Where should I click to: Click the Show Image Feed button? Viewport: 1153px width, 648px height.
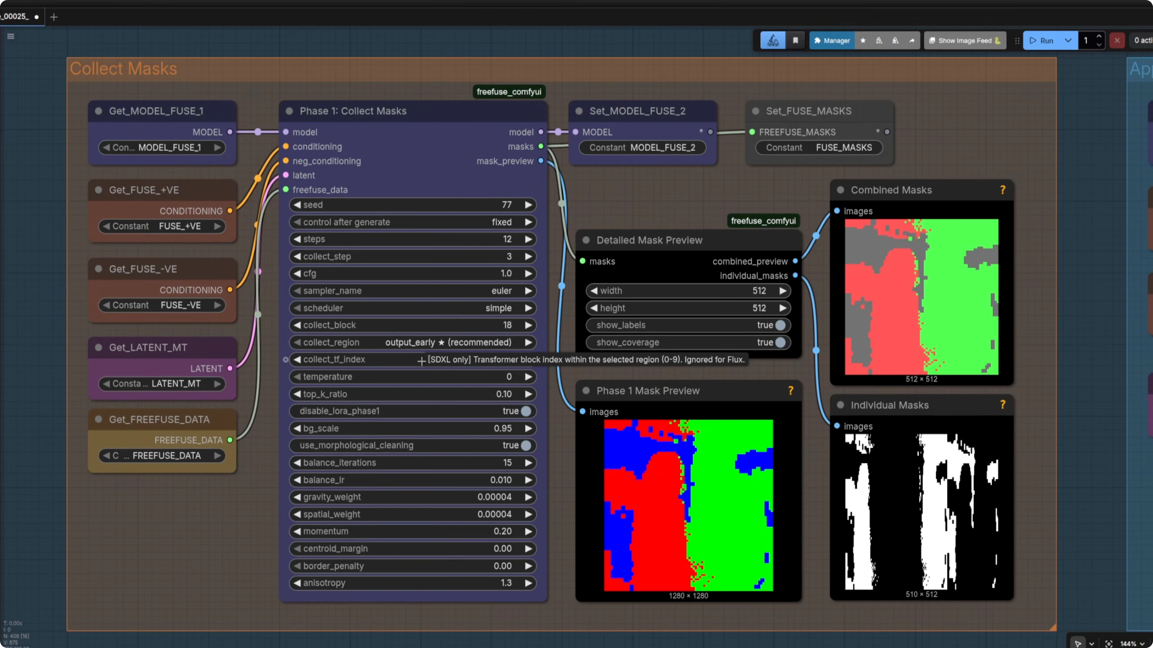(x=965, y=41)
